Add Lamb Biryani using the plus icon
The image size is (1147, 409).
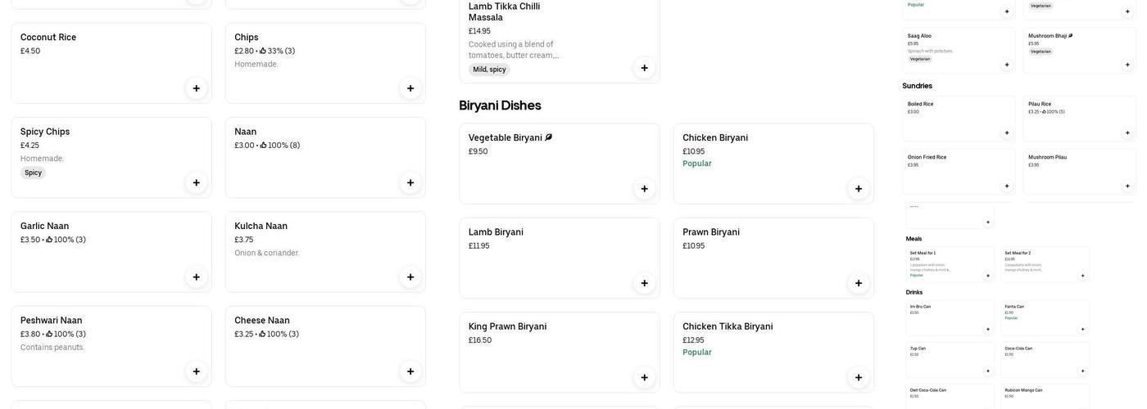point(644,283)
